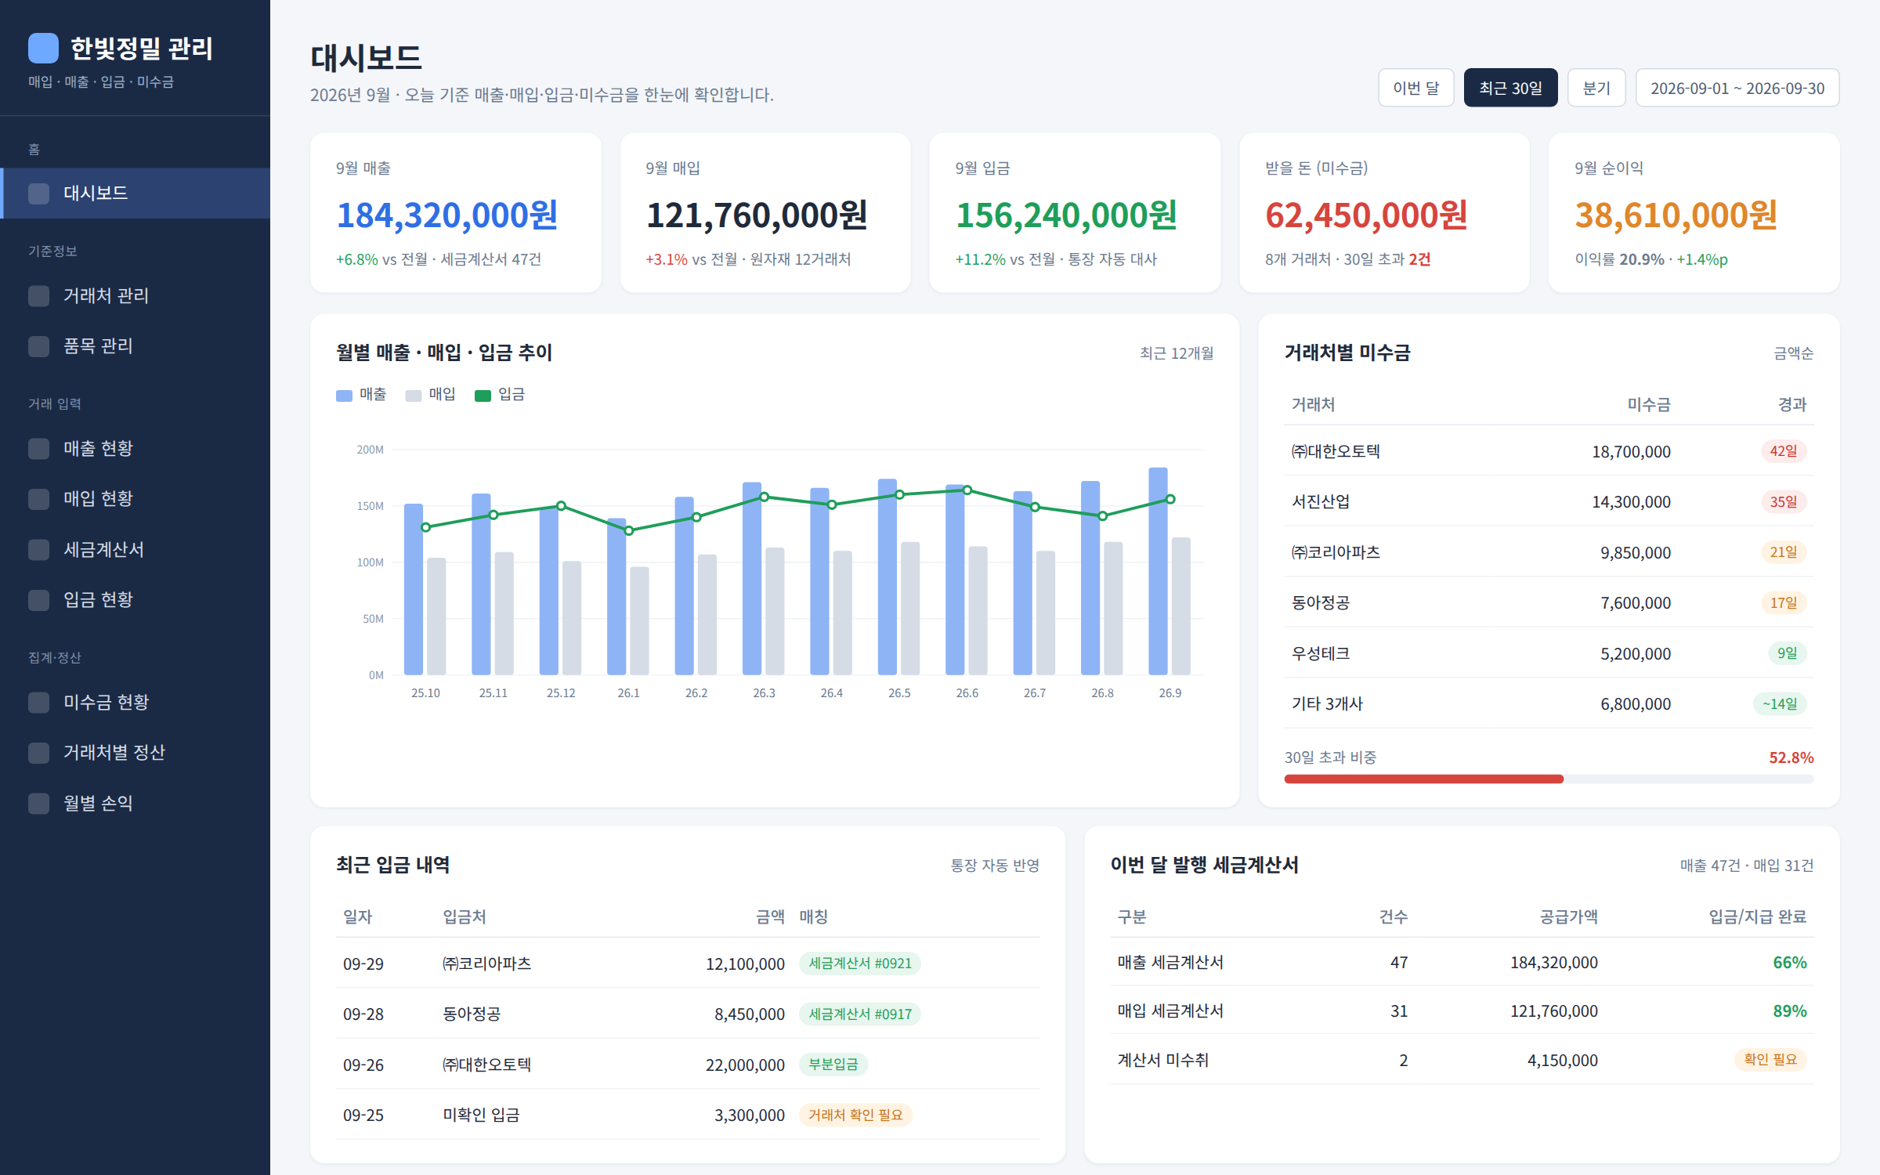The image size is (1880, 1175).
Task: Click the icon beside 대시보드 in the sidebar
Action: (38, 193)
